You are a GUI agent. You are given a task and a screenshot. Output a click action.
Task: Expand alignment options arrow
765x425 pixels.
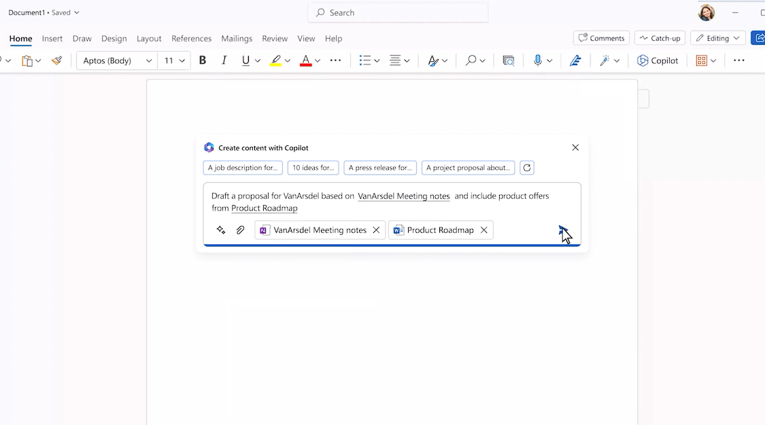[x=407, y=61]
